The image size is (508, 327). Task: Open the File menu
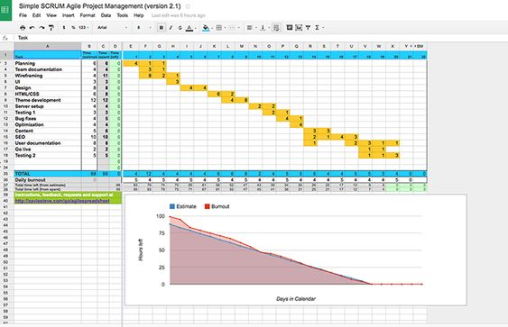click(23, 15)
